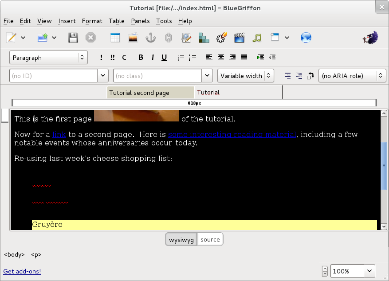Click the insert audio music note icon
This screenshot has height=281, width=389.
(x=257, y=38)
